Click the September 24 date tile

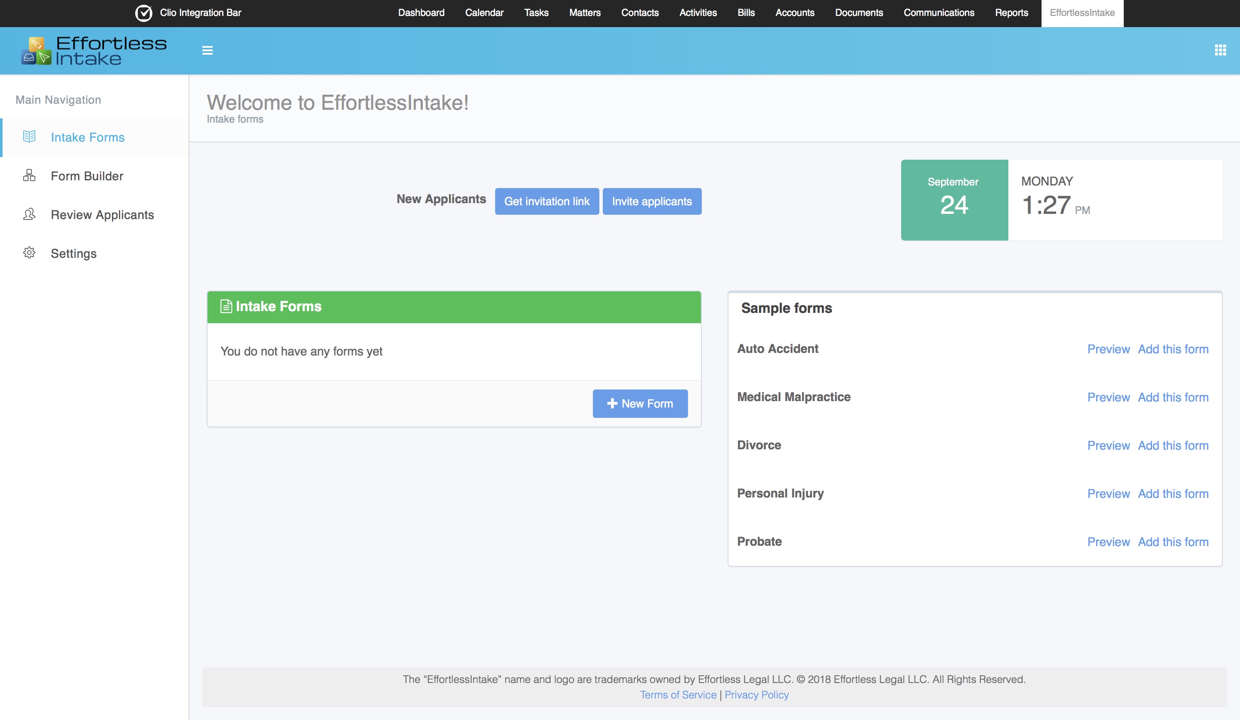[954, 200]
